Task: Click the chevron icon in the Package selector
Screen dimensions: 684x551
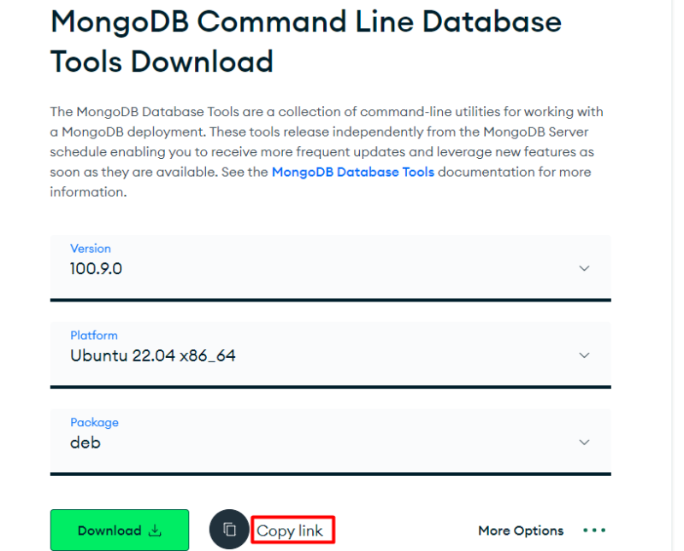Action: point(585,443)
